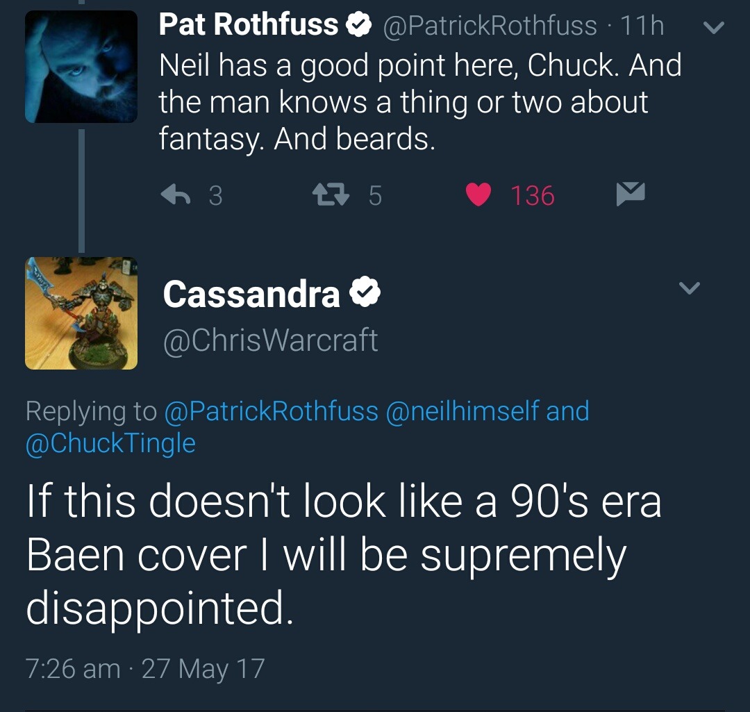Image resolution: width=750 pixels, height=712 pixels.
Task: Click Cassandra's verified checkmark badge
Action: pos(365,294)
